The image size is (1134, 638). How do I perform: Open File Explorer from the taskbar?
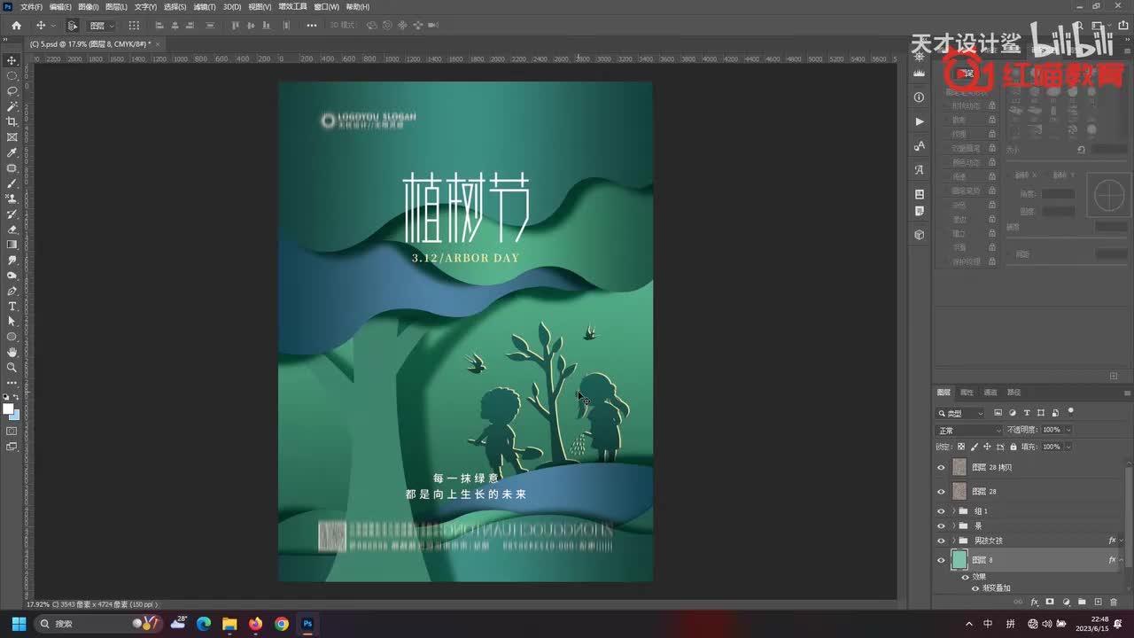pyautogui.click(x=229, y=624)
